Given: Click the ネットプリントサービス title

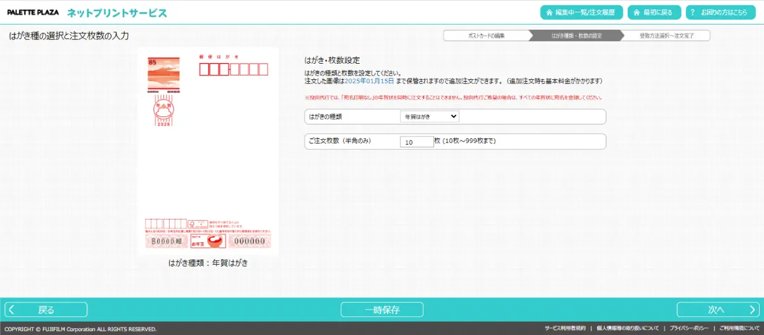Looking at the screenshot, I should [x=117, y=13].
